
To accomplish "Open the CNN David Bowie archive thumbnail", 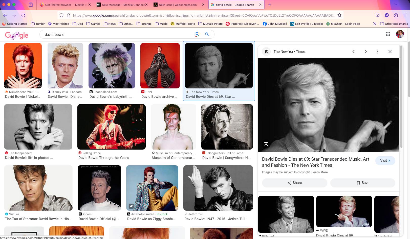I will coord(160,66).
